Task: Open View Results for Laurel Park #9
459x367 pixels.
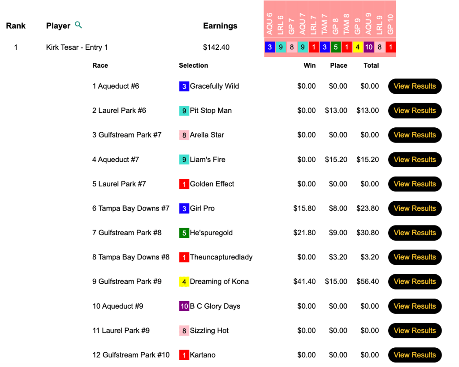Action: pyautogui.click(x=415, y=331)
